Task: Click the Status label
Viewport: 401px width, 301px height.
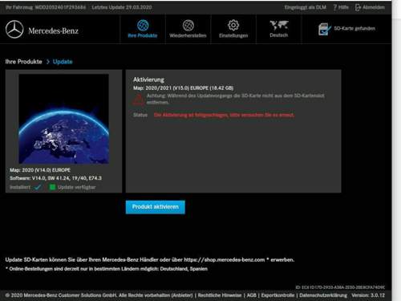Action: pyautogui.click(x=140, y=115)
